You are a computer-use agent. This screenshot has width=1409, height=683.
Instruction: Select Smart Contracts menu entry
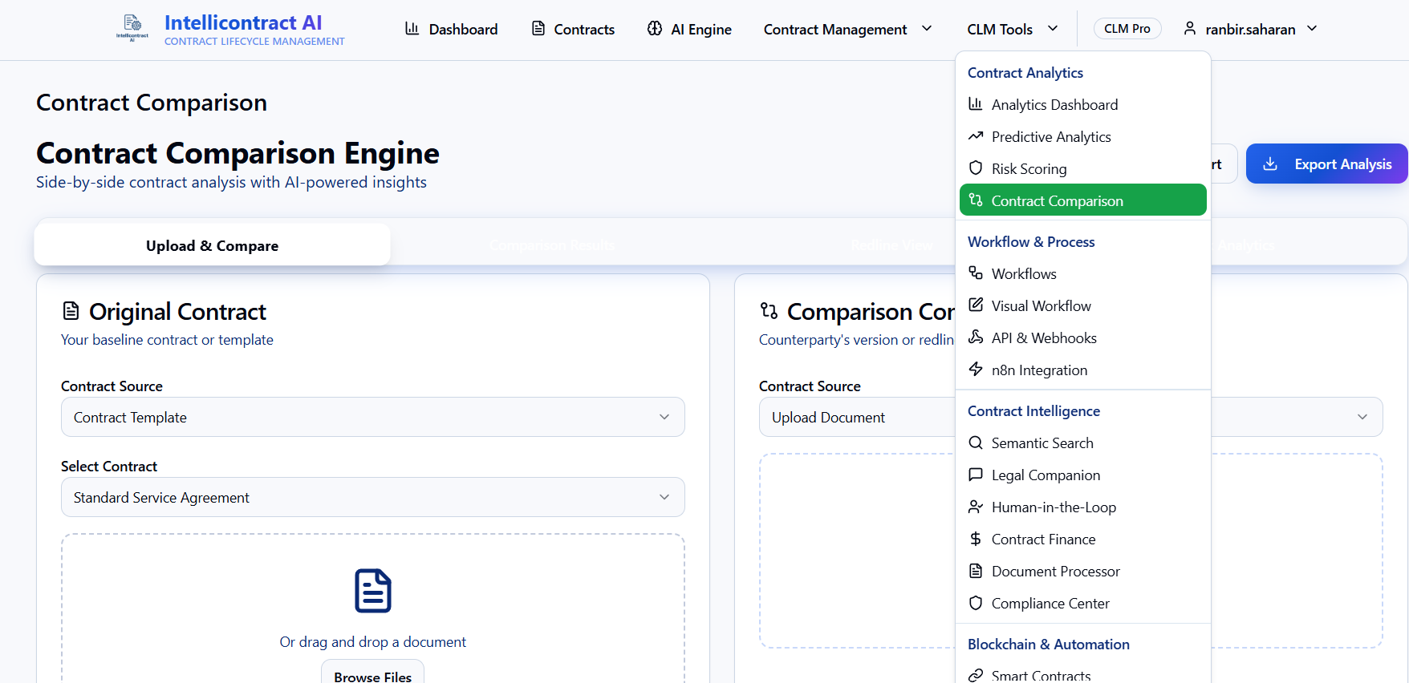point(1083,675)
